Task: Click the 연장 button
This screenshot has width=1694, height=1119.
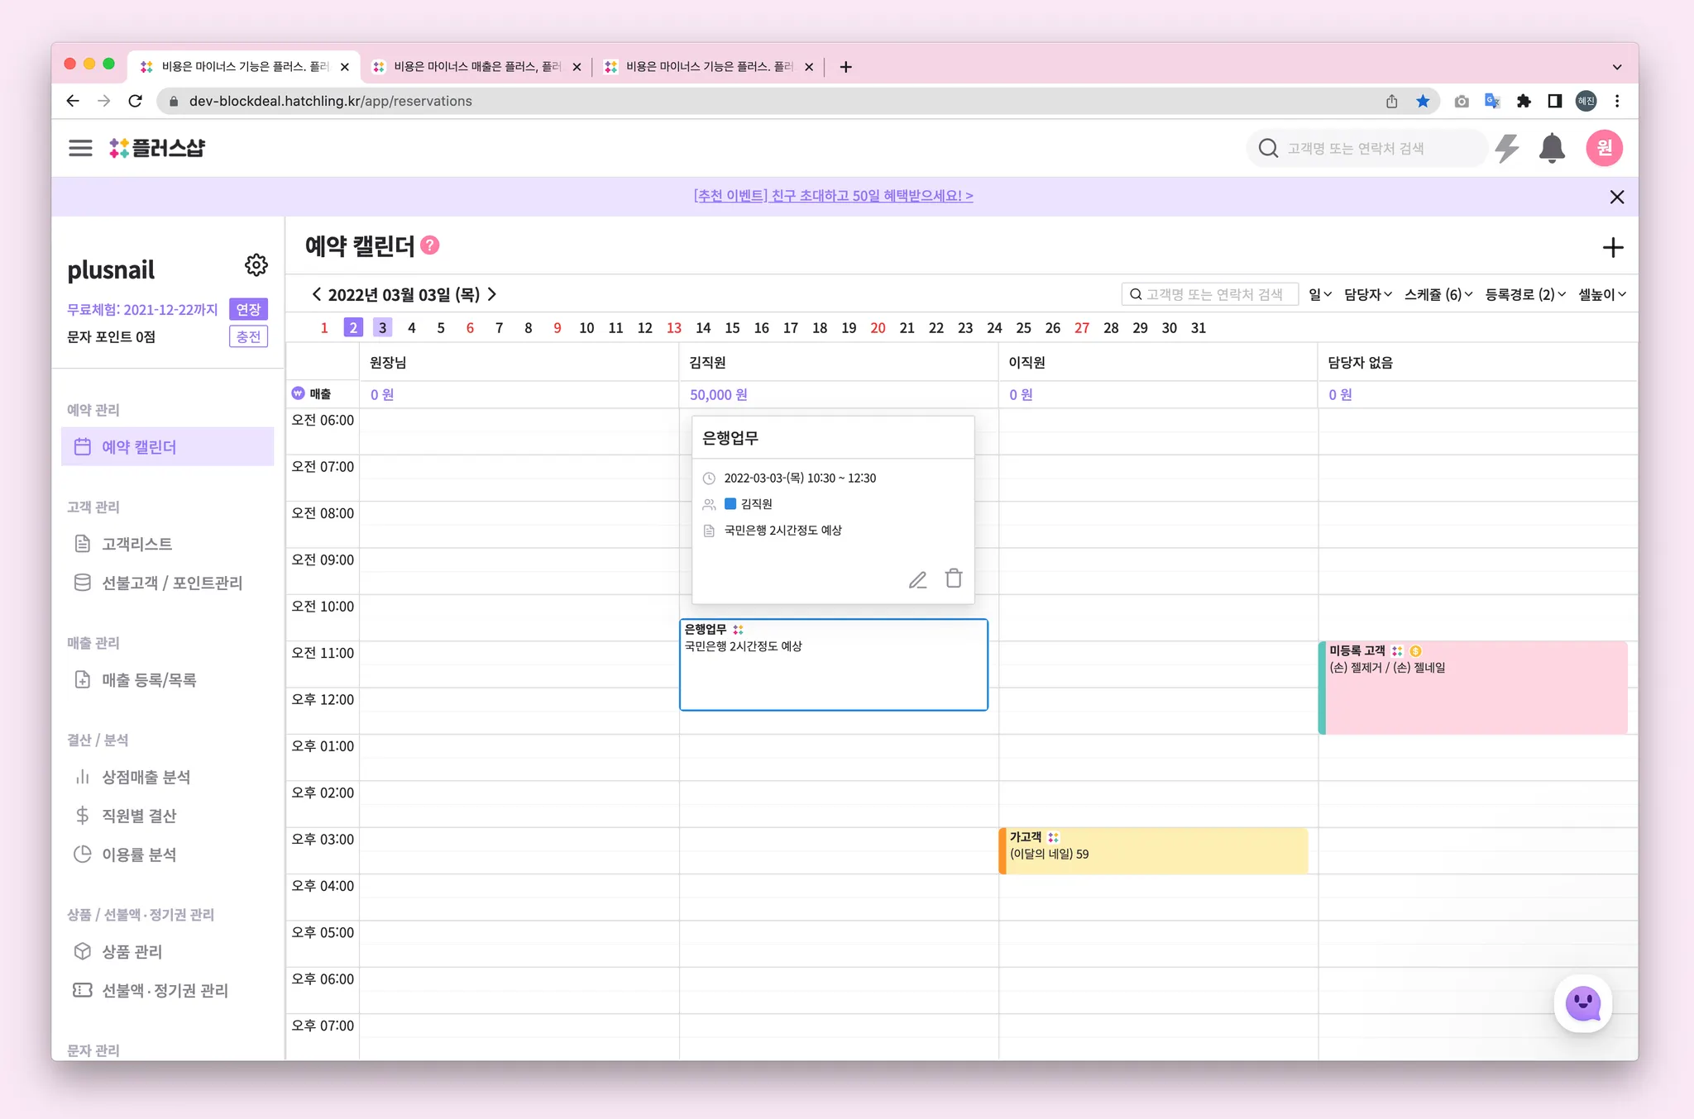Action: [x=248, y=309]
